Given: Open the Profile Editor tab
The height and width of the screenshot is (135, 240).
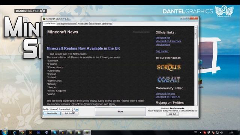Looking at the screenshot, I should click(83, 24).
